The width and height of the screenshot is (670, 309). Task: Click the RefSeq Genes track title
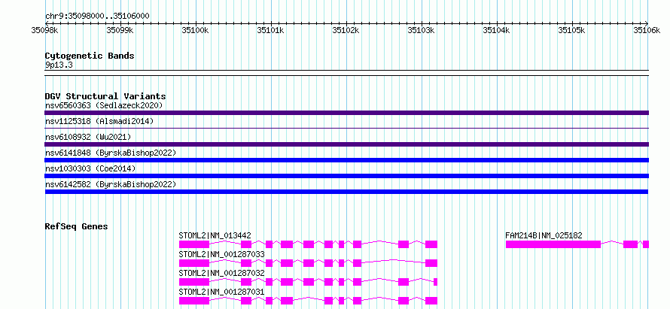click(x=77, y=226)
